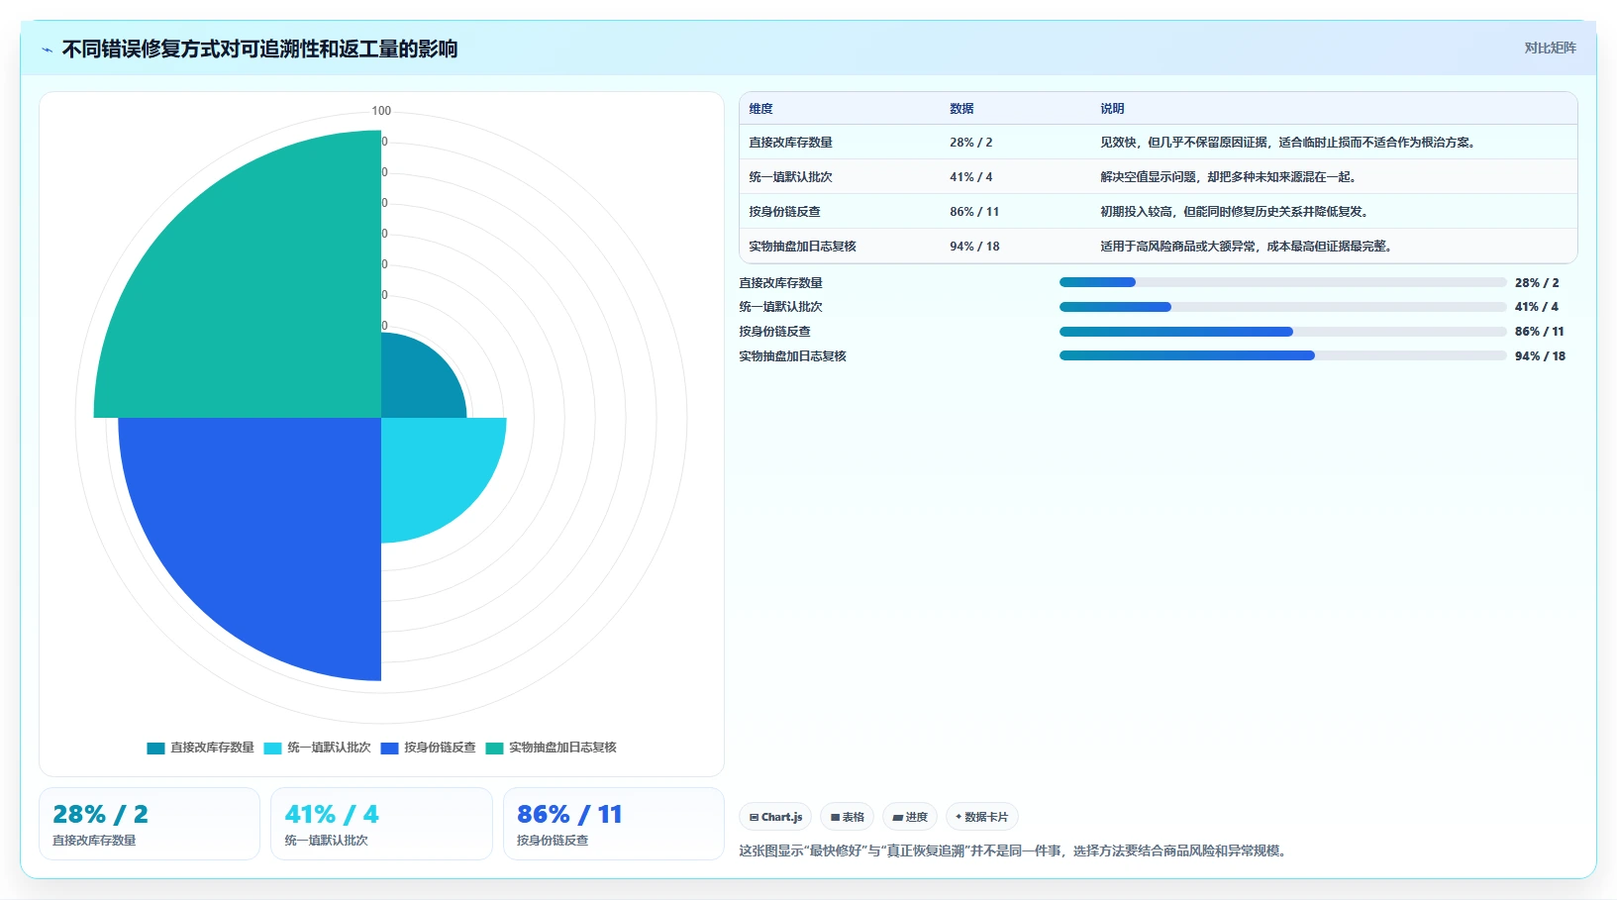Toggle the 实物抽盘加日志复核 legend swatch
The width and height of the screenshot is (1617, 900).
pyautogui.click(x=494, y=748)
